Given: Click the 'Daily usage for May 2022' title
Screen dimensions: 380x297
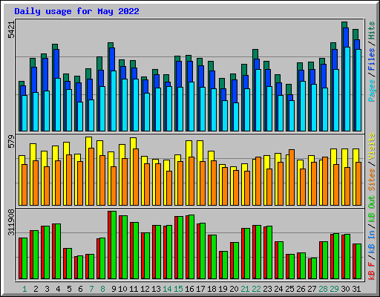Looking at the screenshot, I should click(76, 11).
